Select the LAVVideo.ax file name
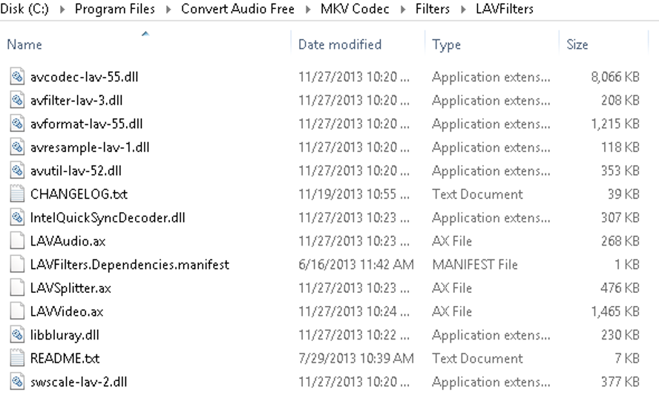659x410 pixels. [67, 312]
